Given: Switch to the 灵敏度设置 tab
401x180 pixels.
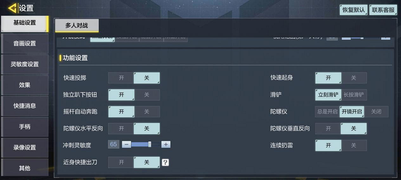Looking at the screenshot, I should (x=25, y=64).
